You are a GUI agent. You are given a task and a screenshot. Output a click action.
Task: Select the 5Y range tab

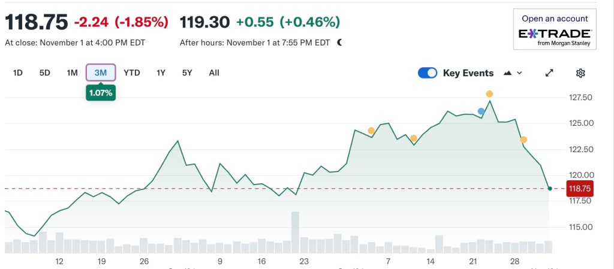[187, 73]
